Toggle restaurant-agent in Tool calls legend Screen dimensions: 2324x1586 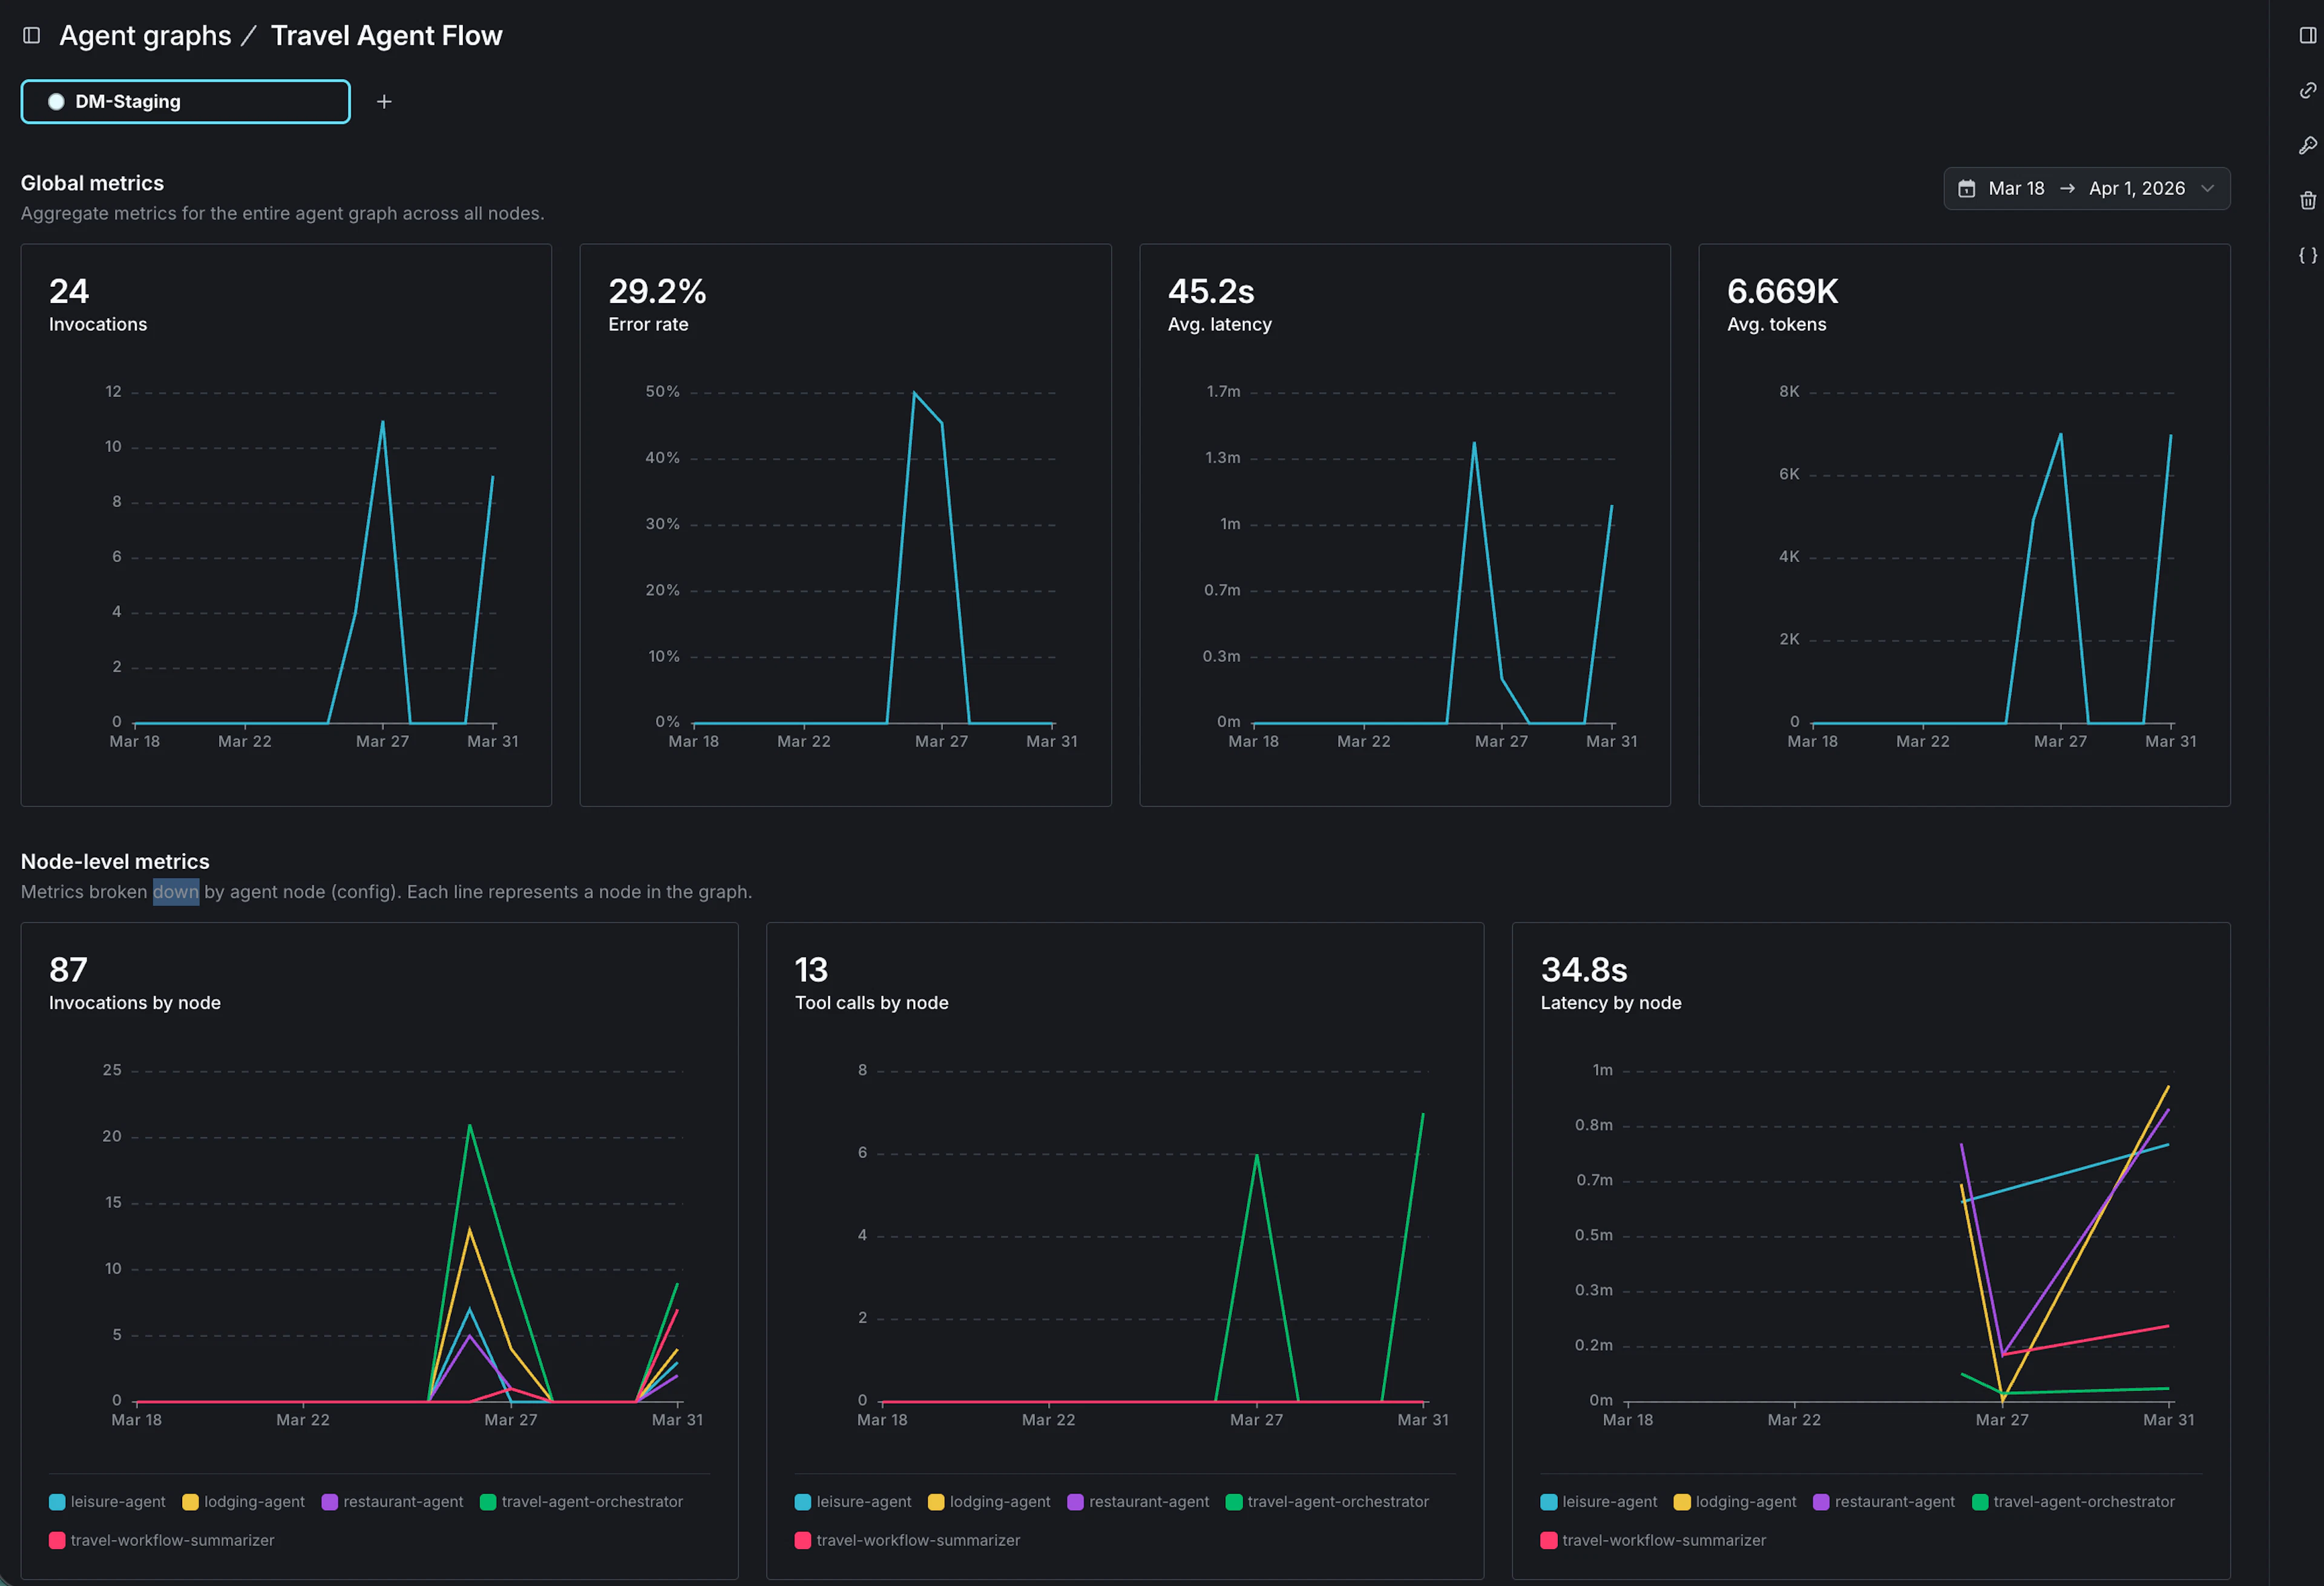(1138, 1501)
